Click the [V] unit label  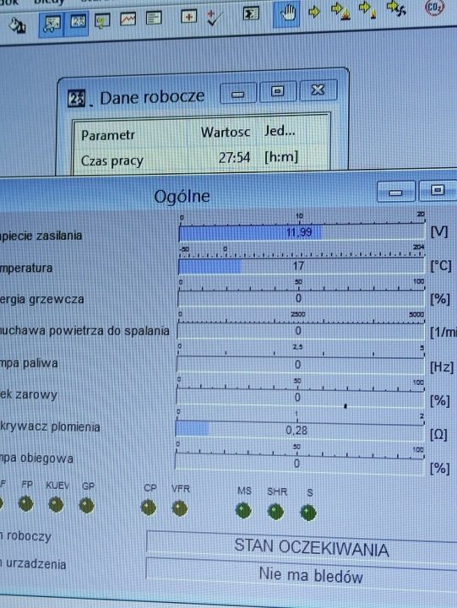click(x=439, y=232)
